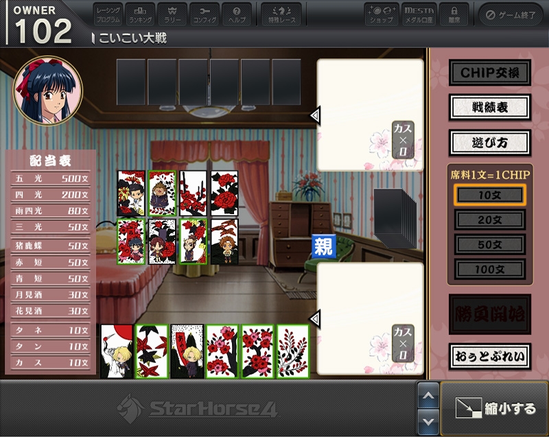The height and width of the screenshot is (437, 549).
Task: Select the 10文 stake option
Action: [490, 196]
